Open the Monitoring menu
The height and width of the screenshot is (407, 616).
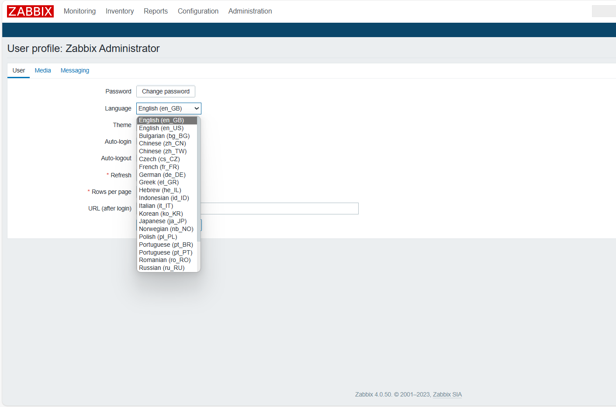coord(80,11)
